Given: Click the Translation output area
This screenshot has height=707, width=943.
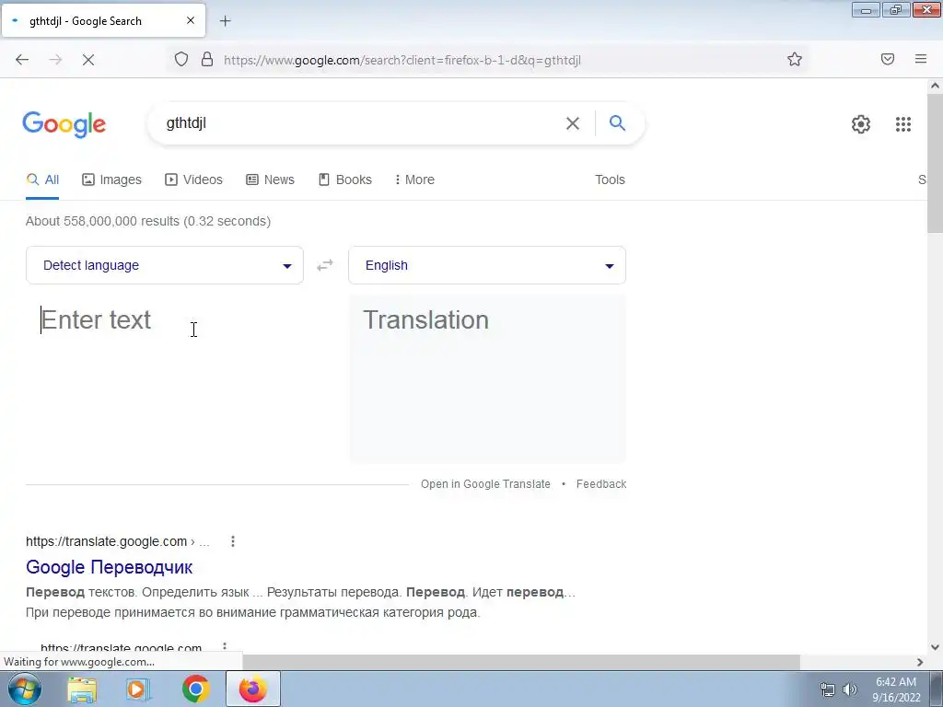Looking at the screenshot, I should (488, 378).
